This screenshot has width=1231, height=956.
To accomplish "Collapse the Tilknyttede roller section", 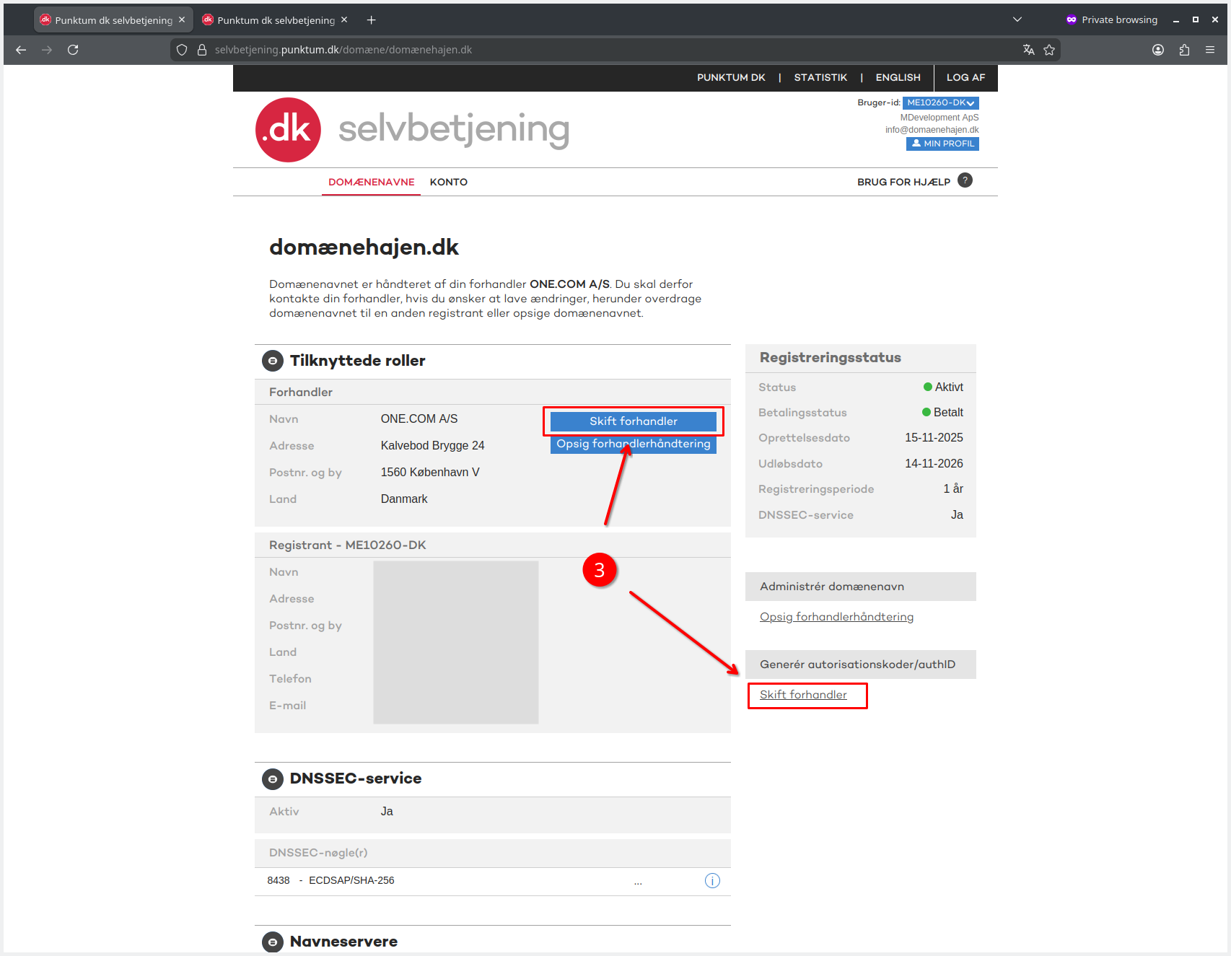I will [x=273, y=361].
